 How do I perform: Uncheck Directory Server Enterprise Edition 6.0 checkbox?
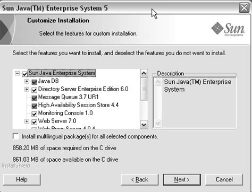point(34,90)
